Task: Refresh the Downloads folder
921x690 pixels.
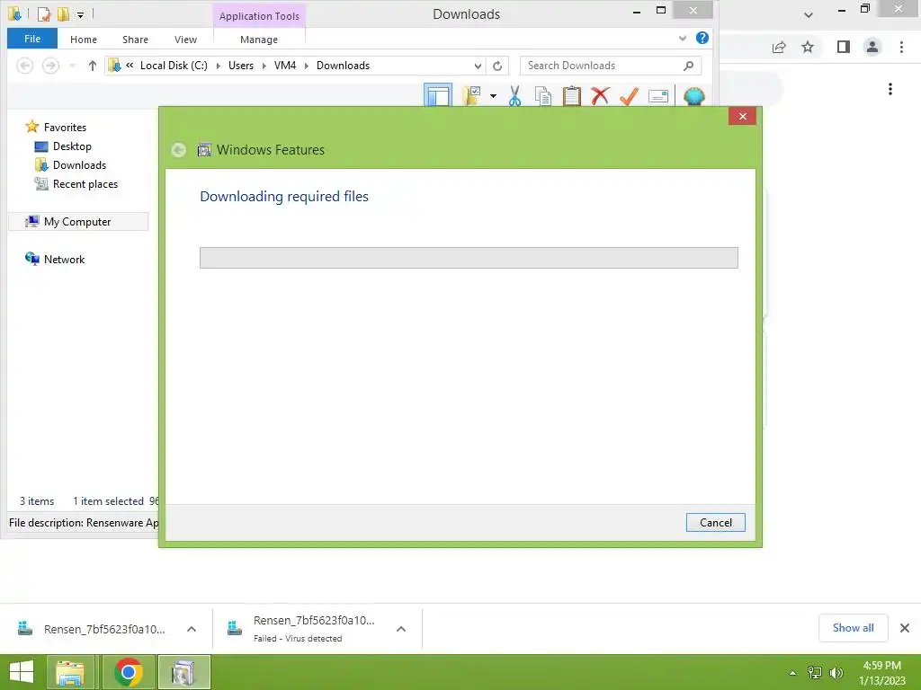Action: coord(497,66)
